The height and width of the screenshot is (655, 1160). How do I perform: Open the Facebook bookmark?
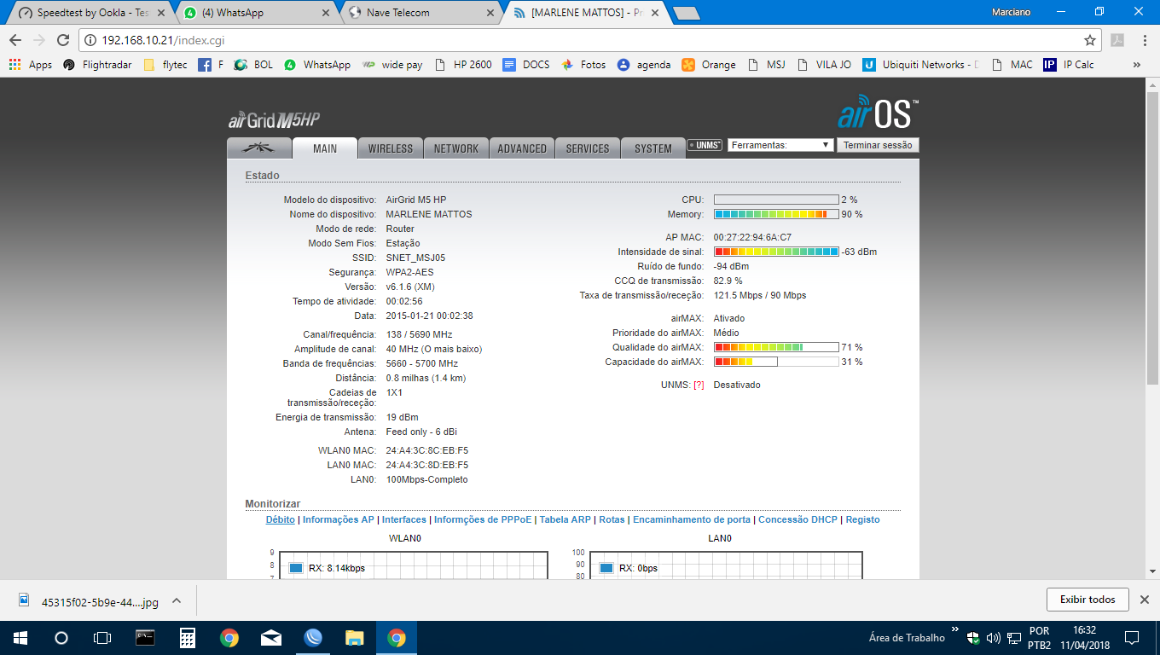click(210, 65)
